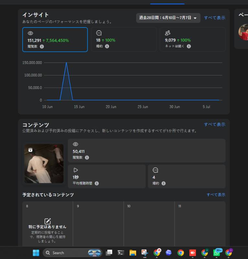Open Task View from the taskbar

click(x=109, y=253)
